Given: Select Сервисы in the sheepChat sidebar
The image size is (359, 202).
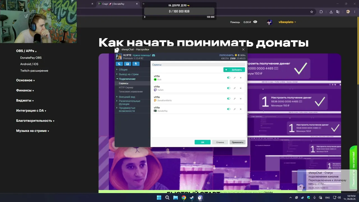Looking at the screenshot, I should point(123,83).
